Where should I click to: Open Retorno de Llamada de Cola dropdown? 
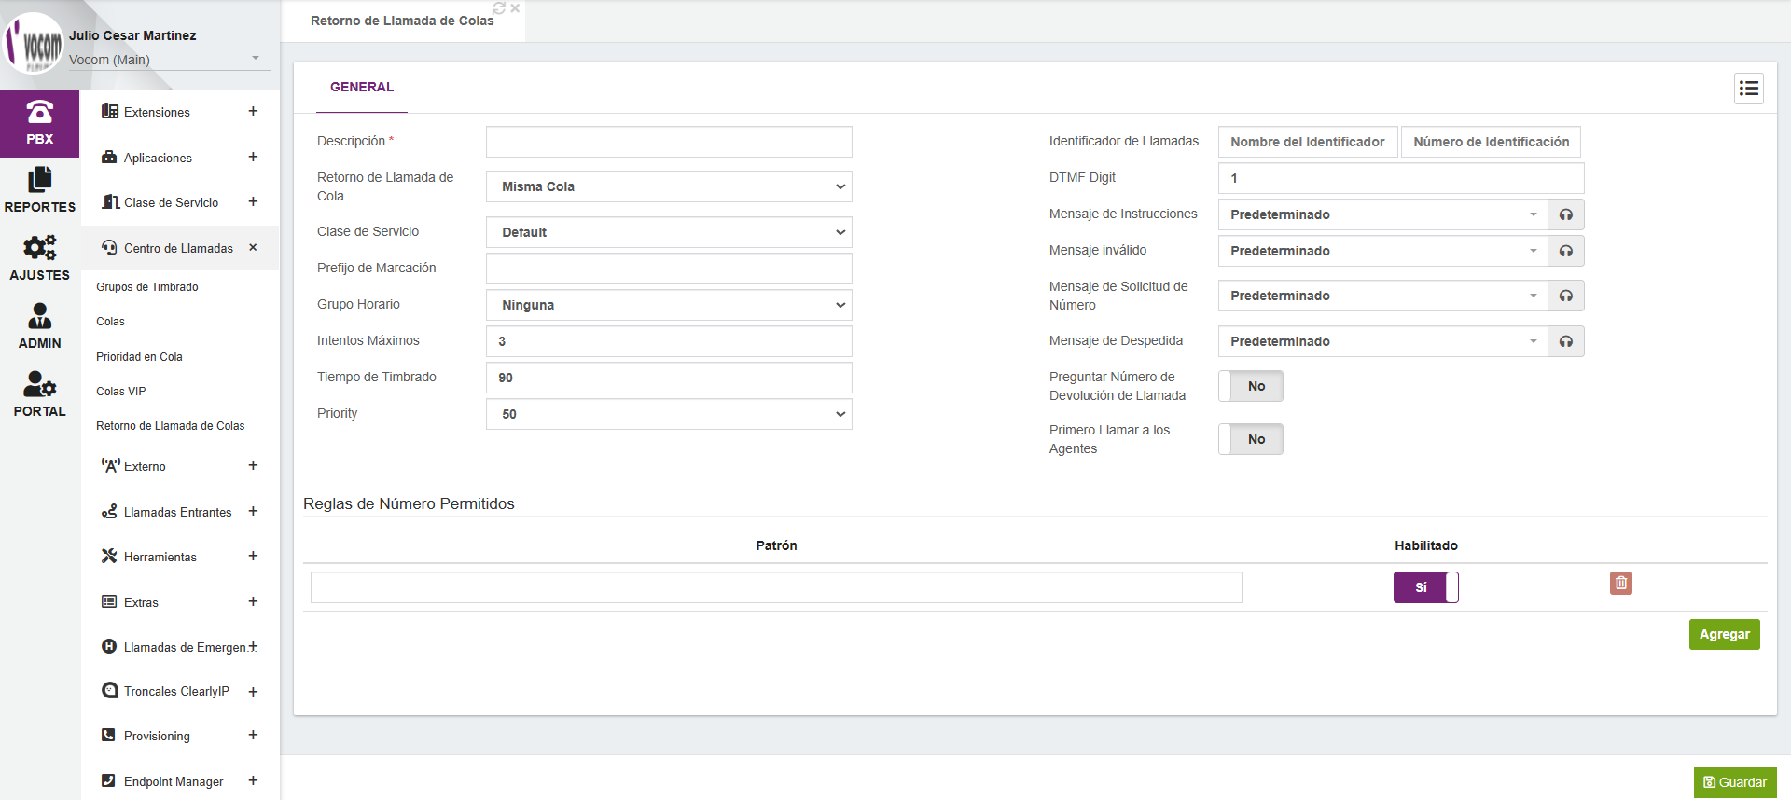pos(669,186)
